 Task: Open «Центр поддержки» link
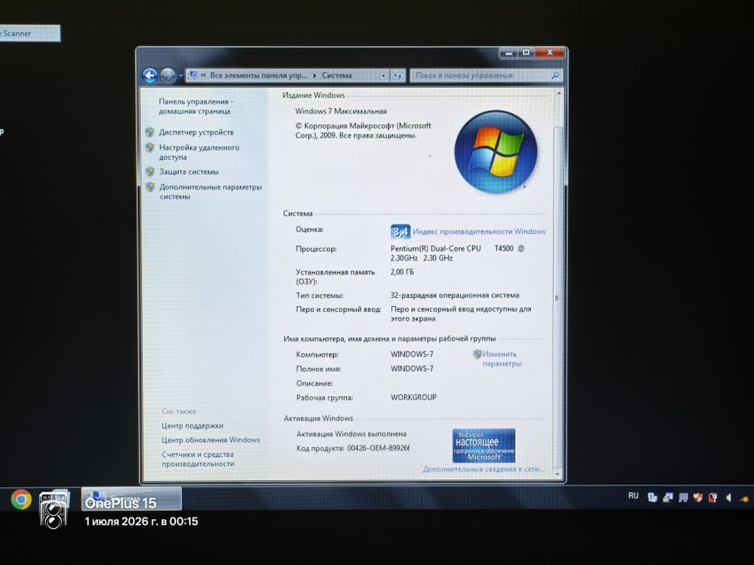(x=192, y=425)
